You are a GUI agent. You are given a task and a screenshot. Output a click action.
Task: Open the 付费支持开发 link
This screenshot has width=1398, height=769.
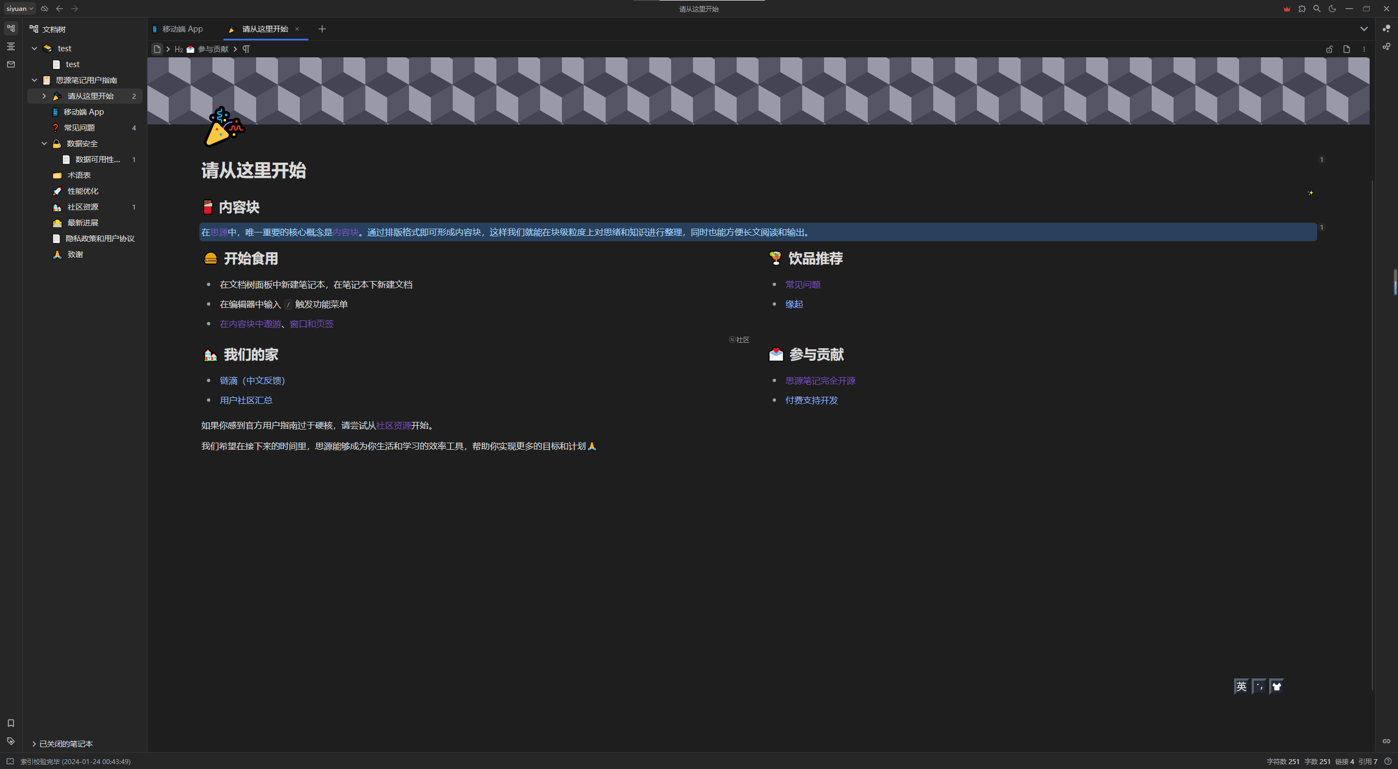point(811,400)
